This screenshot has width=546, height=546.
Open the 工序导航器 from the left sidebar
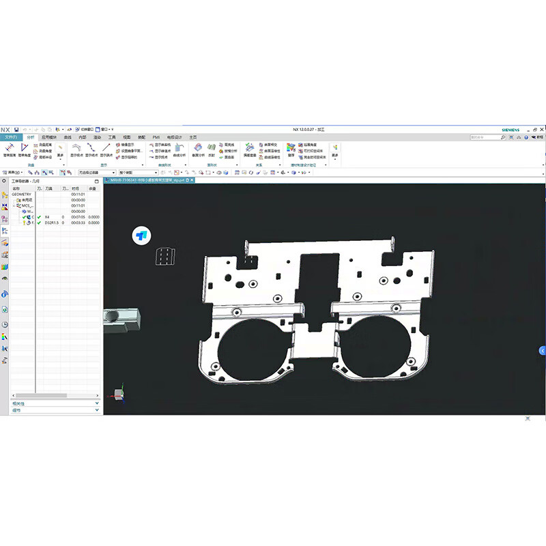(x=5, y=230)
